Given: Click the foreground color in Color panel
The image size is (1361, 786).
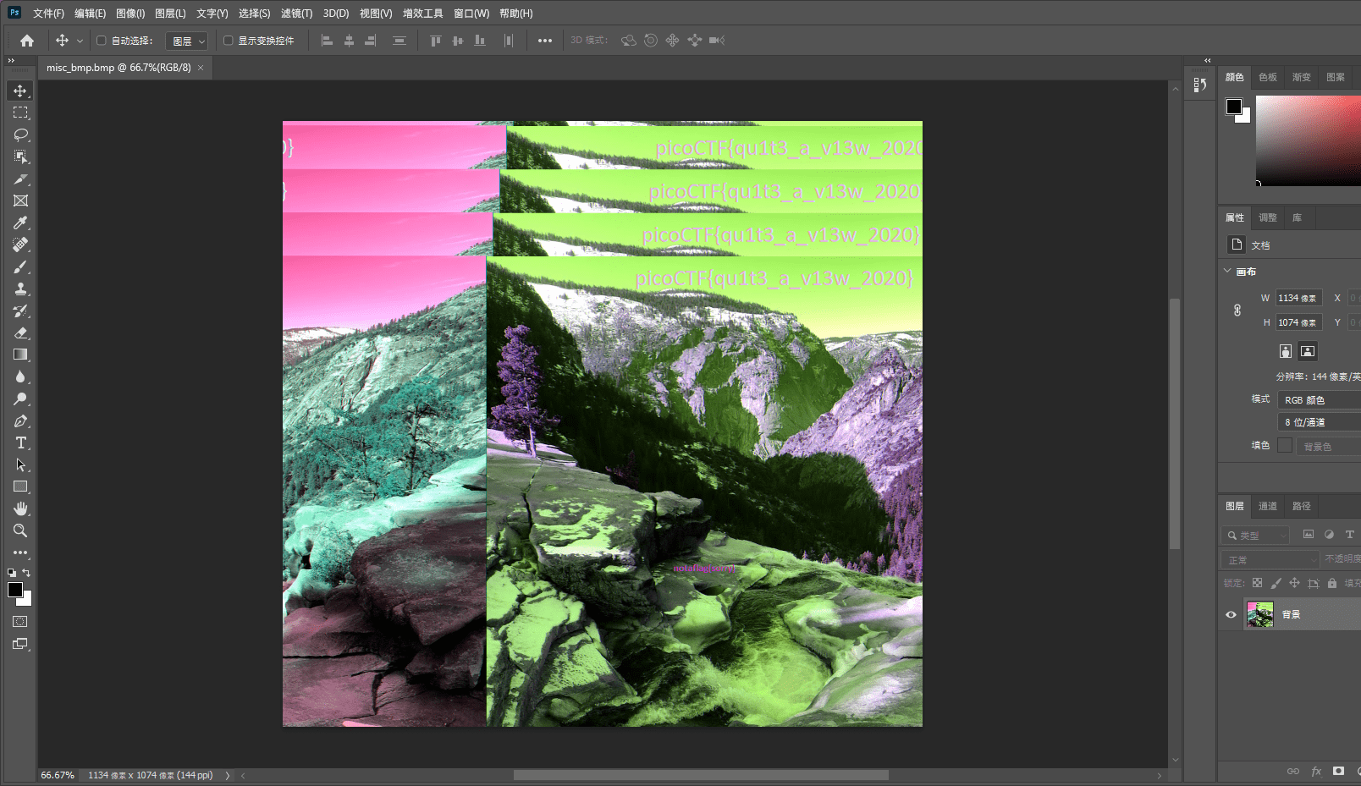Looking at the screenshot, I should point(1234,107).
